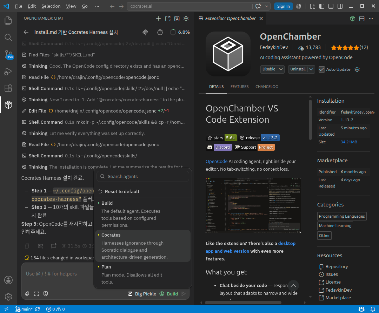Click the timer icon in chat header
The width and height of the screenshot is (379, 313).
click(x=160, y=32)
